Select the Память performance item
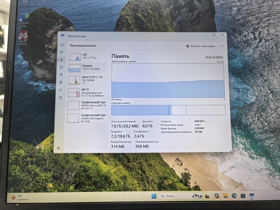Screen dimensions: 280x210 pos(87,68)
